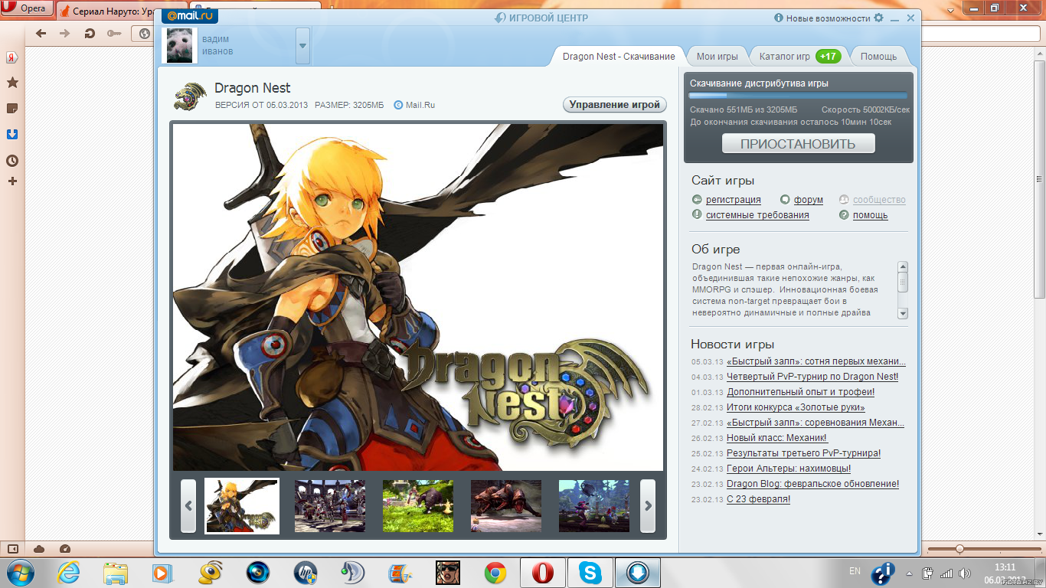This screenshot has width=1046, height=588.
Task: Open Windows Start menu
Action: (x=19, y=572)
